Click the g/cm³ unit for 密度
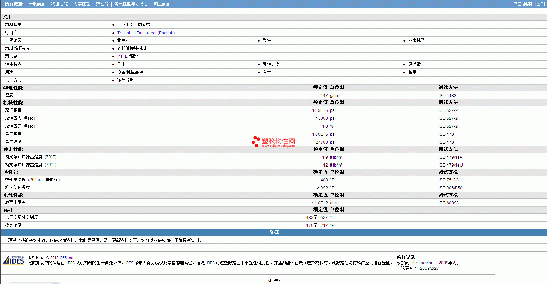This screenshot has width=547, height=284. [335, 96]
